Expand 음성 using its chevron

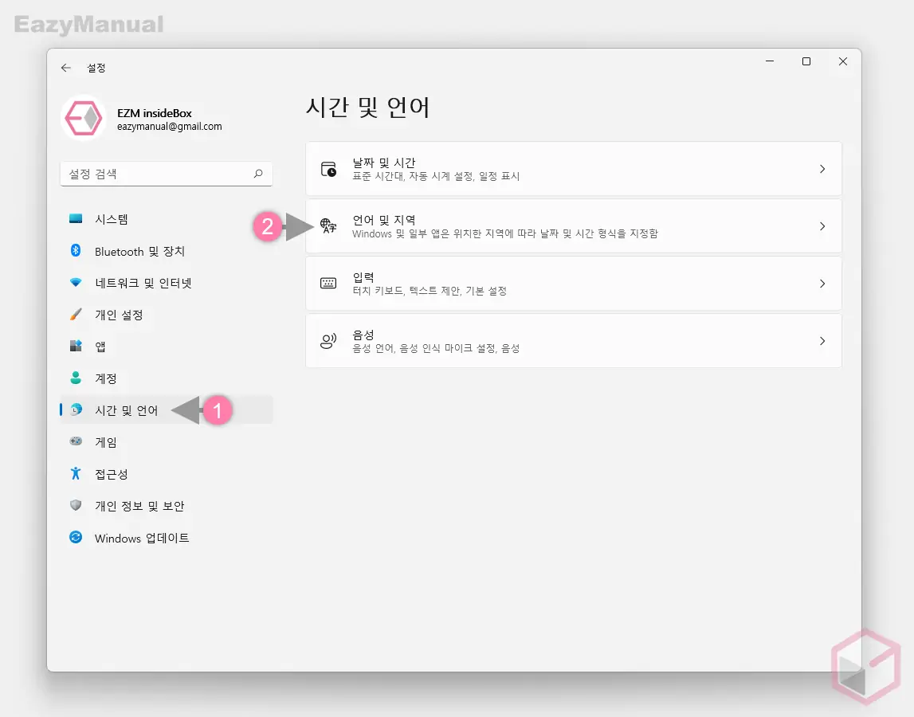(x=822, y=340)
